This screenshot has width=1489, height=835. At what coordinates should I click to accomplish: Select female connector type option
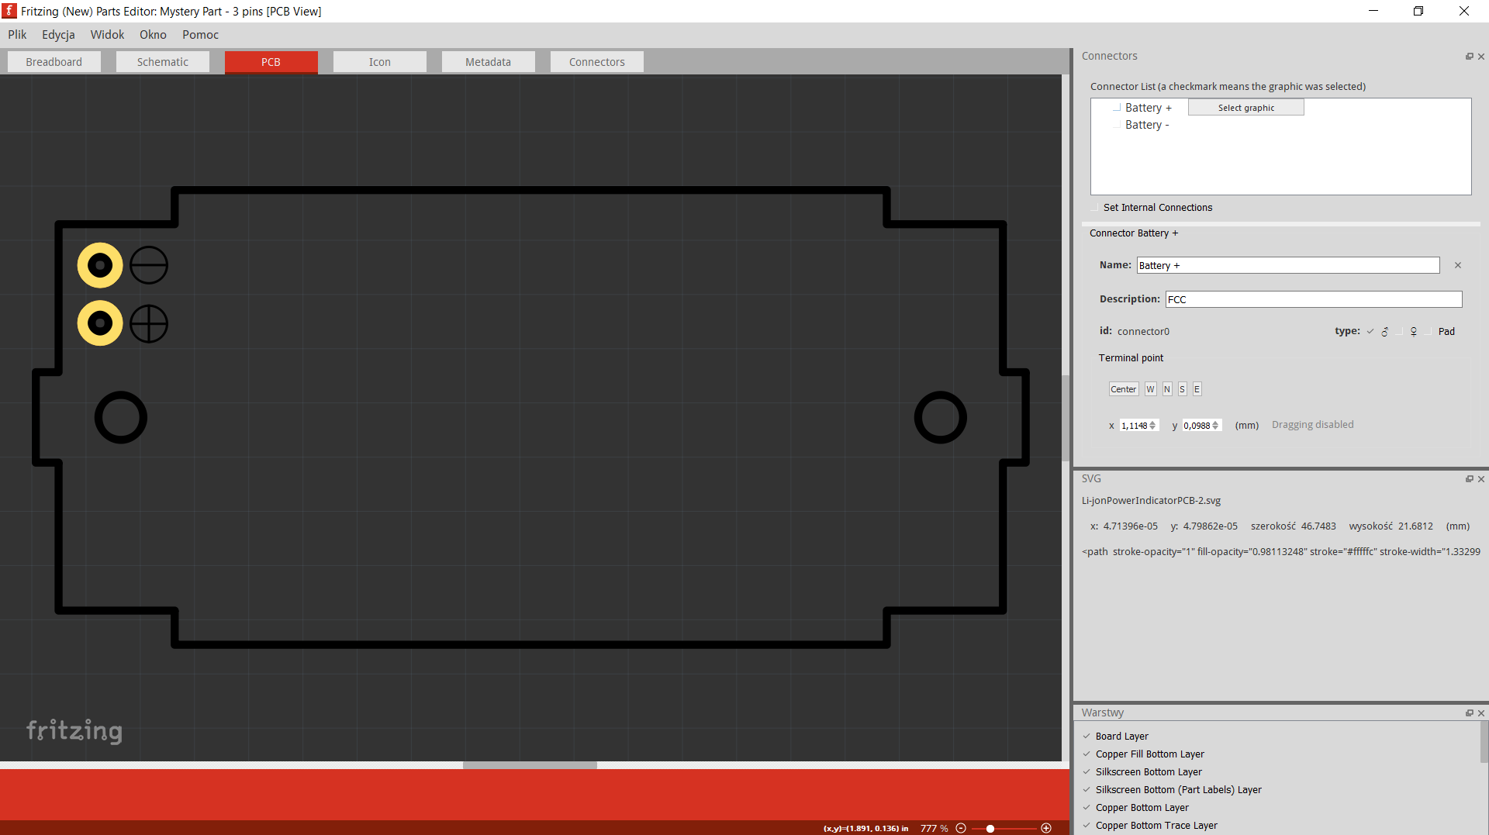point(1401,332)
